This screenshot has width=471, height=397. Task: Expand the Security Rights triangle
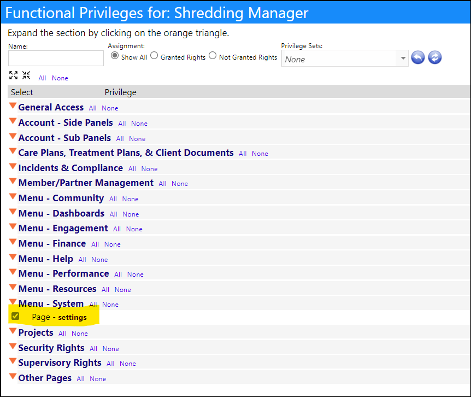point(13,346)
